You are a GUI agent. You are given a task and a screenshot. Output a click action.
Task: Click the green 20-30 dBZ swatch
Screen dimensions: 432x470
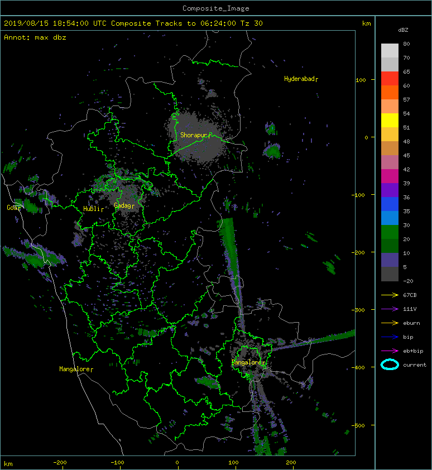[x=390, y=232]
